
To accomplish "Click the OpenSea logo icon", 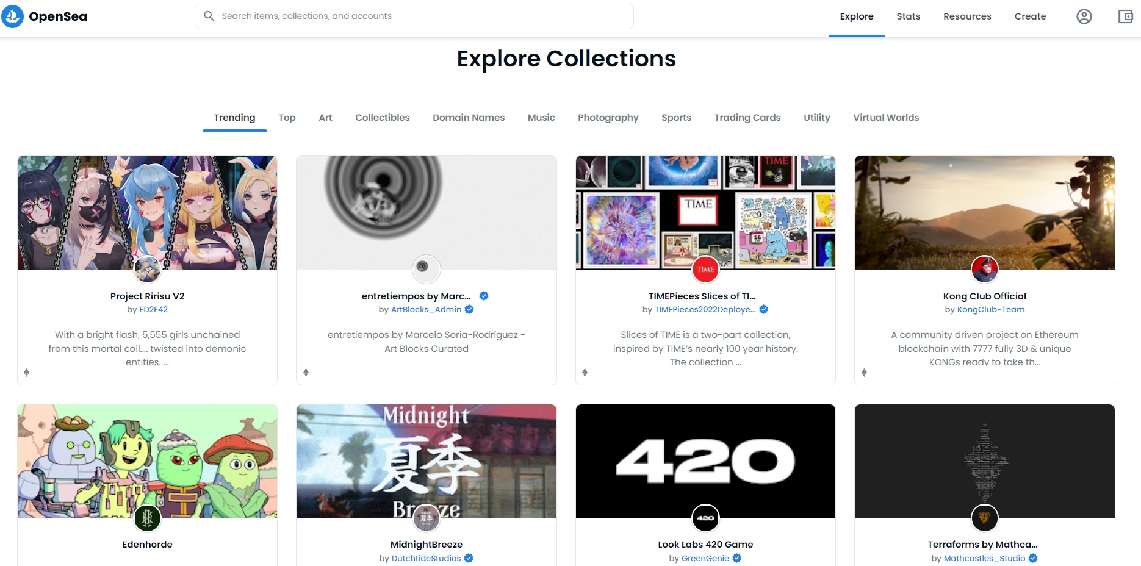I will pos(13,16).
